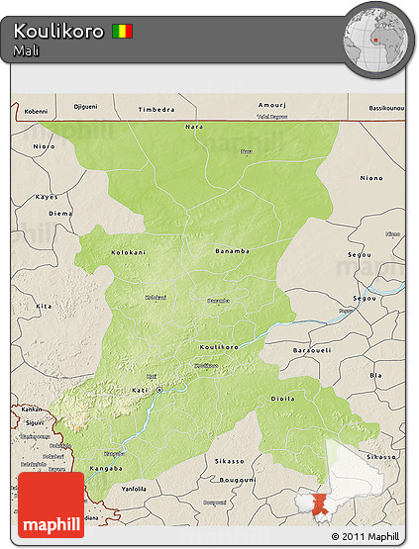Select the Kobenni label
The width and height of the screenshot is (419, 549).
coord(36,112)
